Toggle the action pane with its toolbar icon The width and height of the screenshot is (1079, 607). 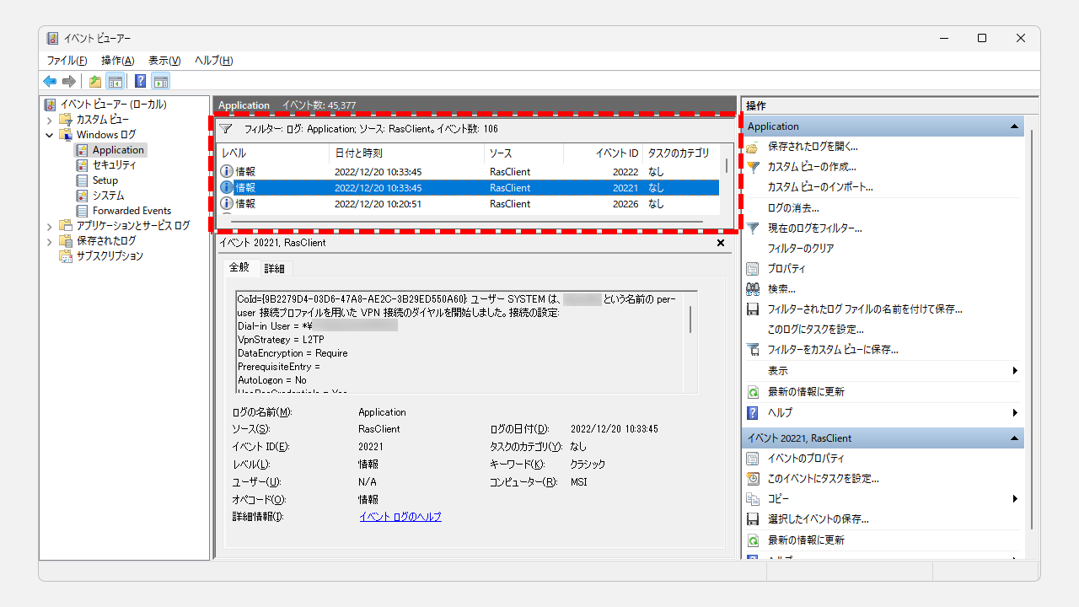point(160,80)
